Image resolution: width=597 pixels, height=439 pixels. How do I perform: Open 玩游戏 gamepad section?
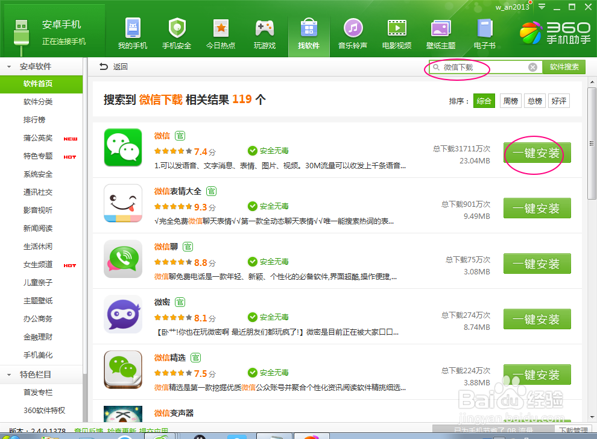point(265,34)
